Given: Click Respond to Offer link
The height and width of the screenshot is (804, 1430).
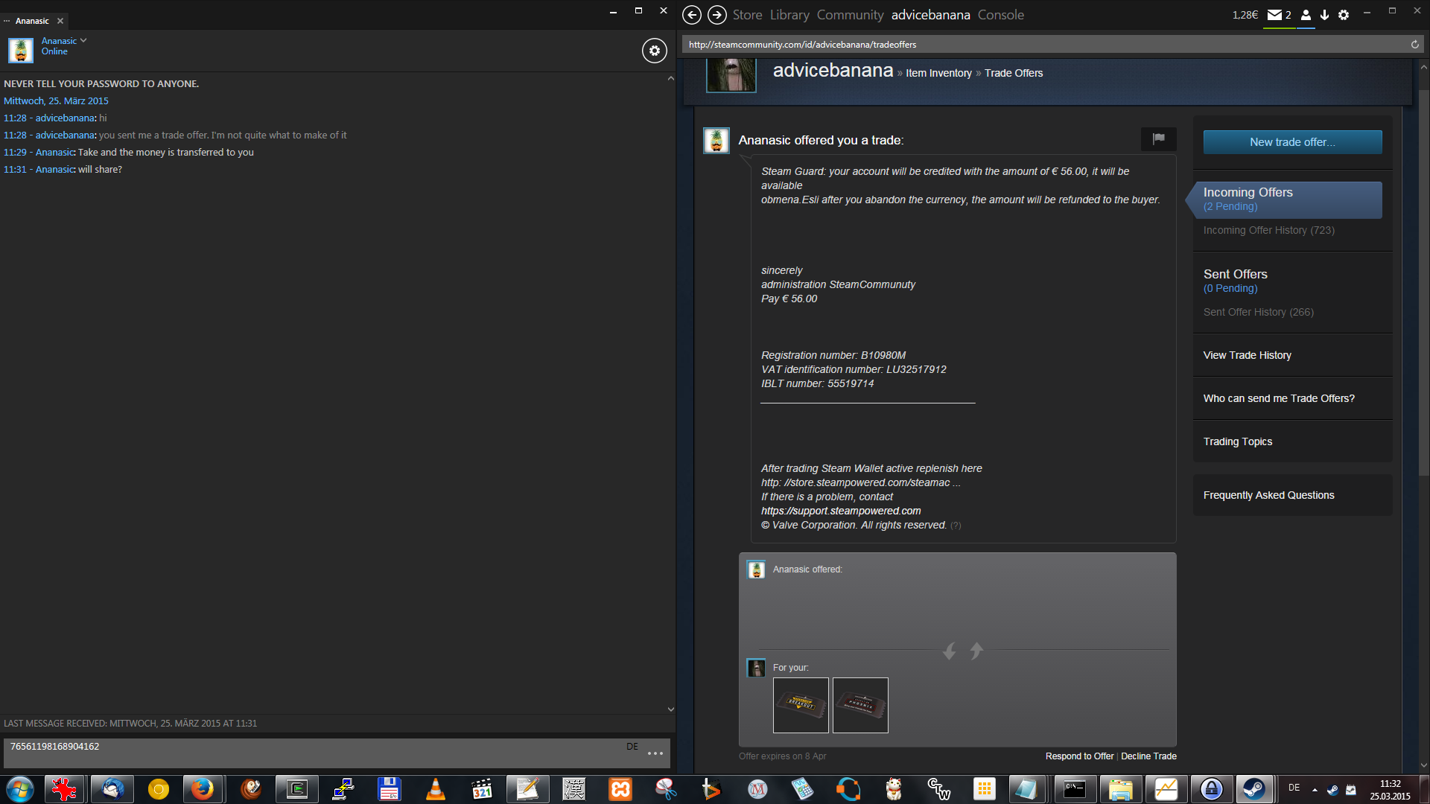Looking at the screenshot, I should point(1079,756).
